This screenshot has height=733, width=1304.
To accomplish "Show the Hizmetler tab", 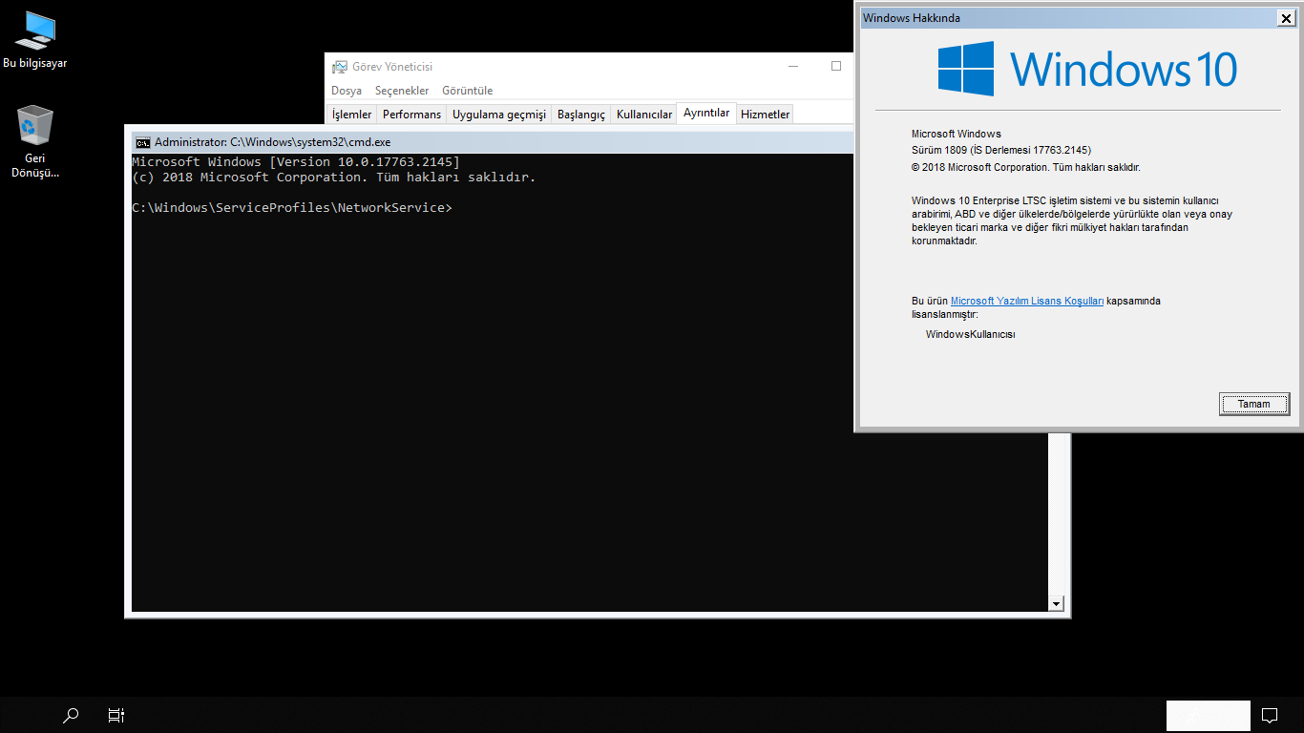I will coord(766,115).
